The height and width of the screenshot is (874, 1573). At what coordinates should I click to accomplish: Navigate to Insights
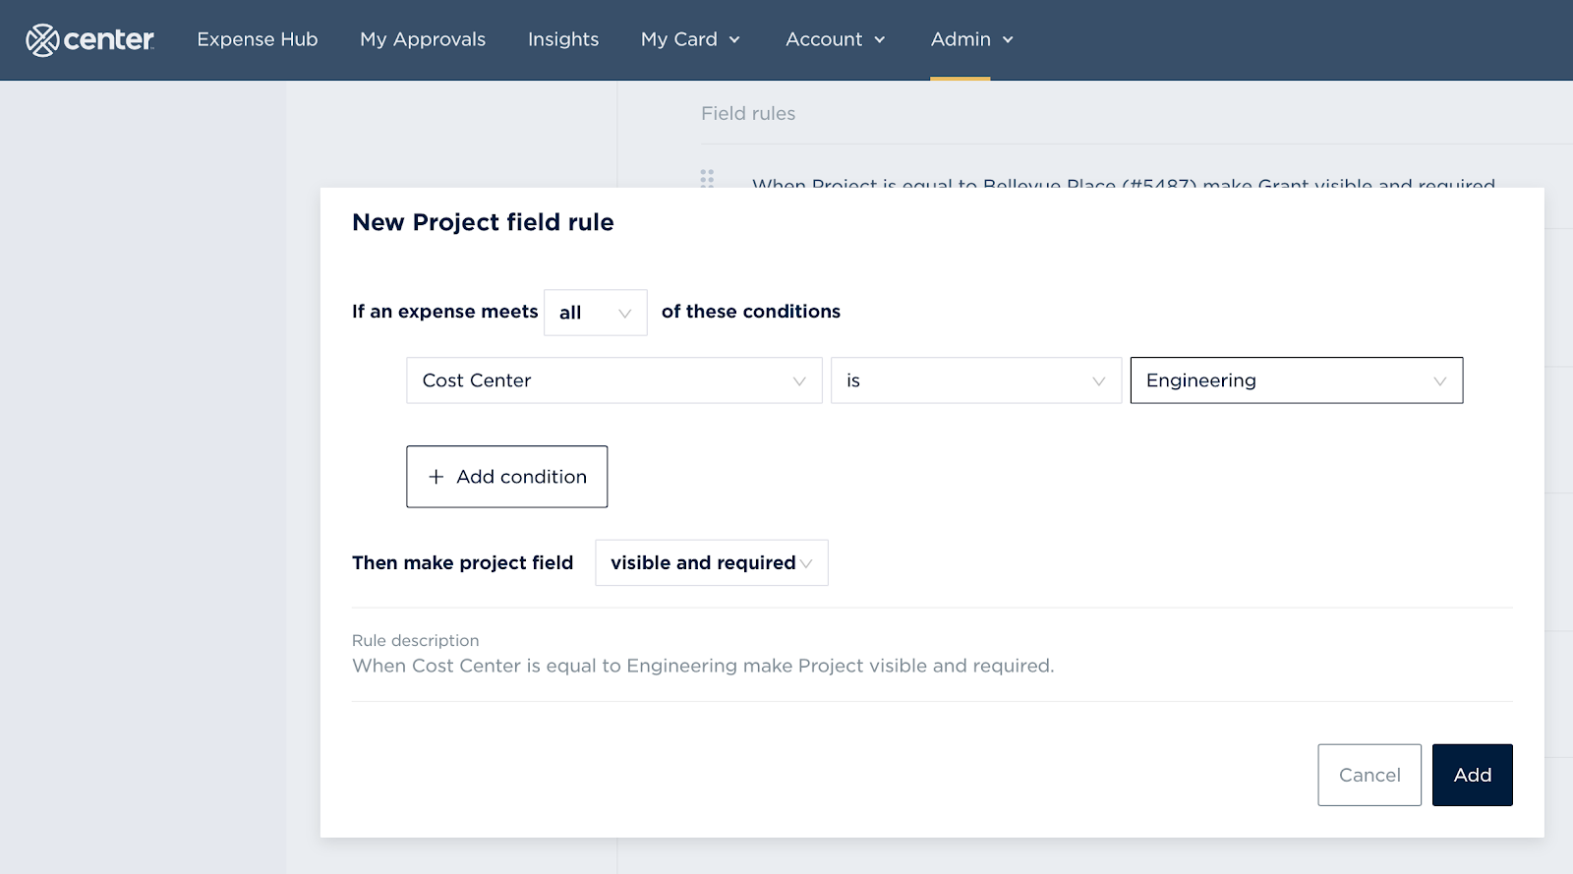(x=563, y=39)
